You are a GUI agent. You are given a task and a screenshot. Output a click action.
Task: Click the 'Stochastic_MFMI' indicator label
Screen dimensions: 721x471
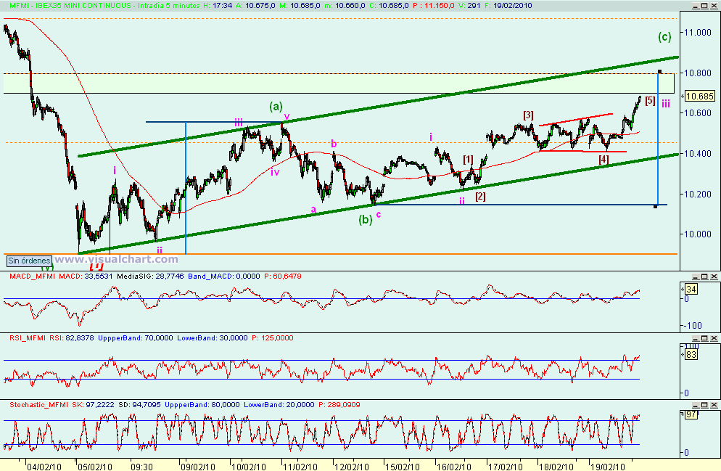(x=40, y=405)
